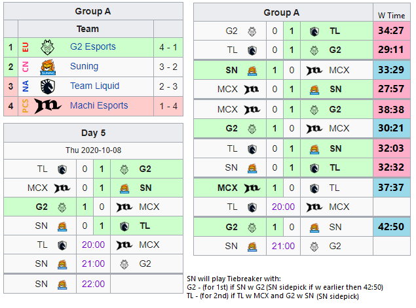Click the MCX logo in the 37:37 match row
Viewport: 416px width, 308px height.
point(252,188)
